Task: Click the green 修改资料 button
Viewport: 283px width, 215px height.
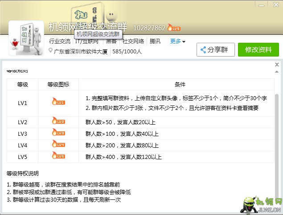Action: pos(258,49)
